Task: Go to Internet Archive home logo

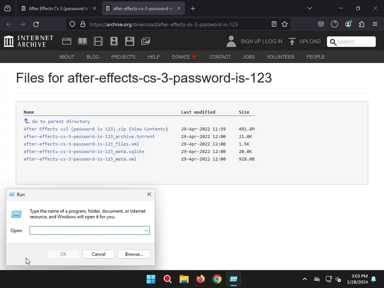Action: tap(28, 41)
